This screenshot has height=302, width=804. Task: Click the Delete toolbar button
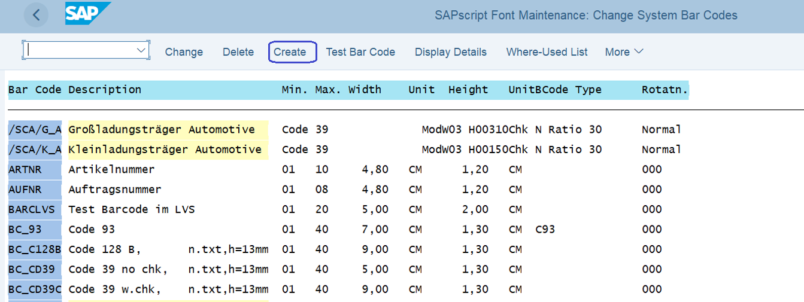click(x=238, y=52)
